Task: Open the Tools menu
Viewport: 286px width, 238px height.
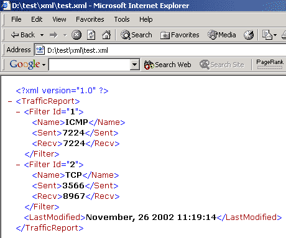Action: click(122, 19)
